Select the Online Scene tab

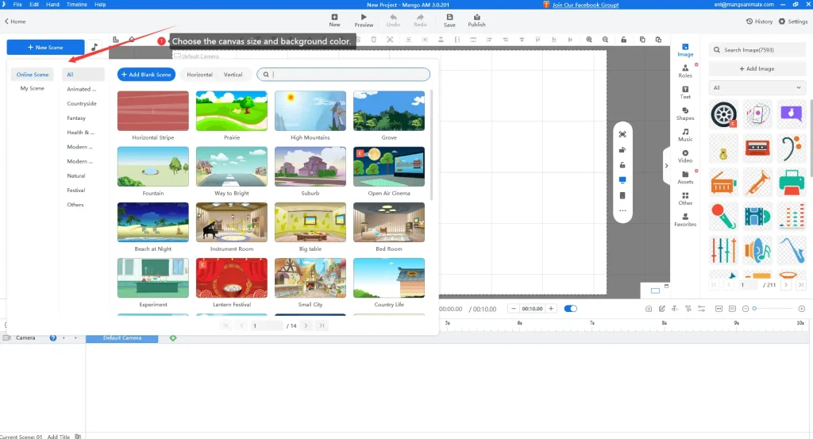[32, 75]
